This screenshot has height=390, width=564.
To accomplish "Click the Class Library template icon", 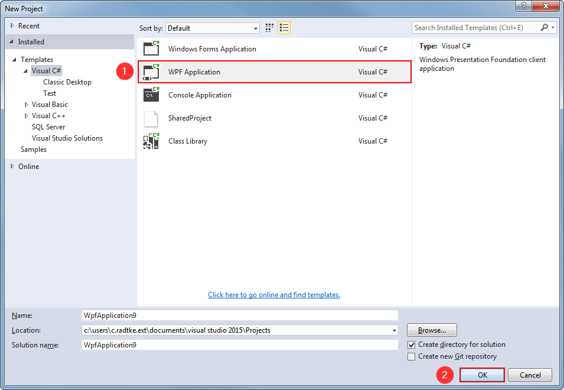I will 151,141.
